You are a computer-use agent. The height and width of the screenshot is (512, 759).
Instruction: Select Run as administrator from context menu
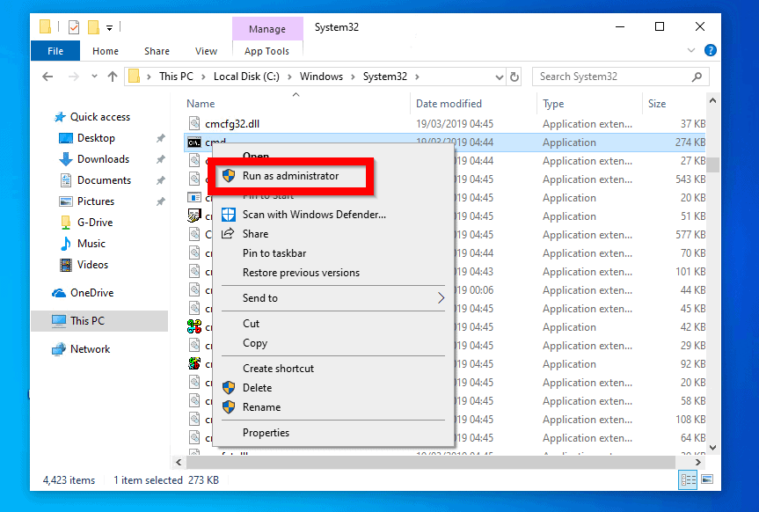[x=290, y=176]
